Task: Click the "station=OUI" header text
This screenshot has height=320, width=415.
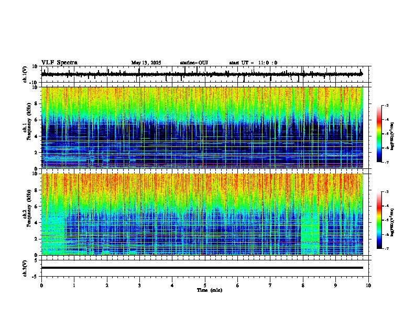Action: pyautogui.click(x=194, y=63)
